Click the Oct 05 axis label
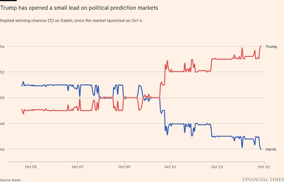Image resolution: width=284 pixels, height=182 pixels. 31,167
